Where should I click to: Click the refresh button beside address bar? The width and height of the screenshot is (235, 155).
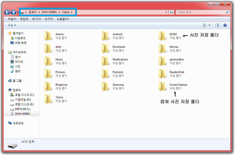coord(171,12)
